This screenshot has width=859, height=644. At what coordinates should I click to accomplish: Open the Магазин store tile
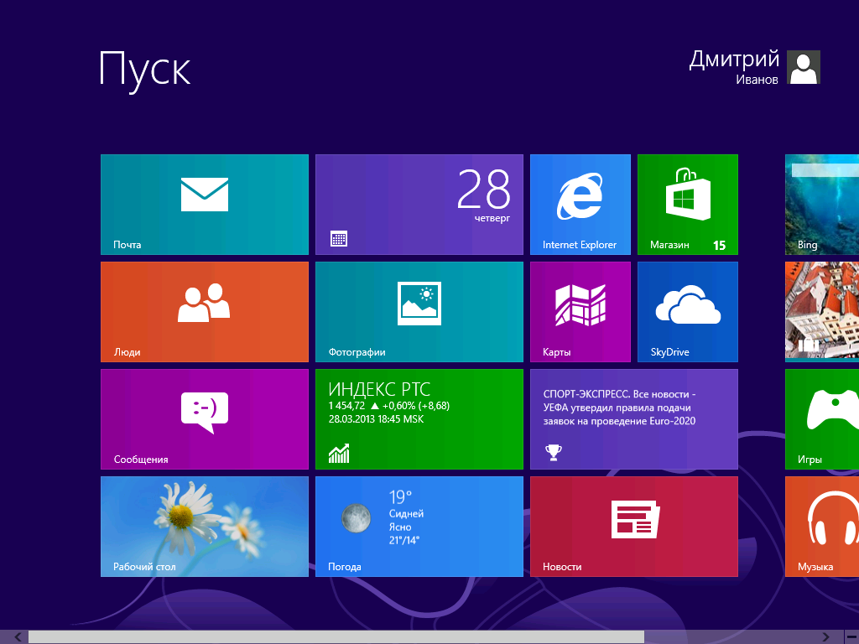688,205
